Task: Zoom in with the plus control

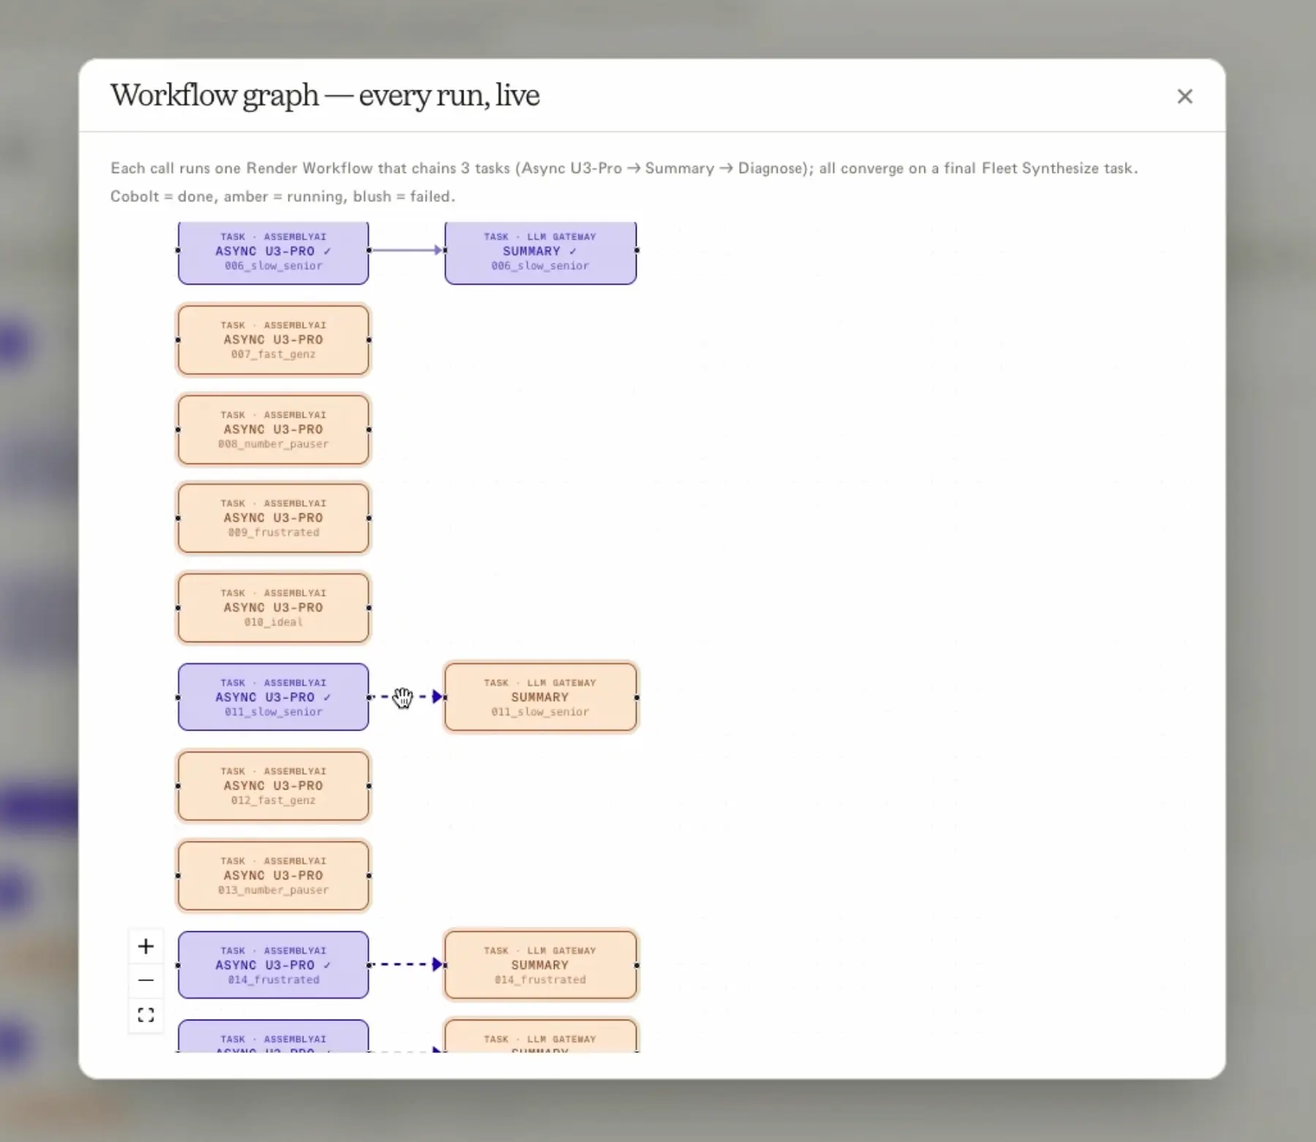Action: tap(145, 947)
